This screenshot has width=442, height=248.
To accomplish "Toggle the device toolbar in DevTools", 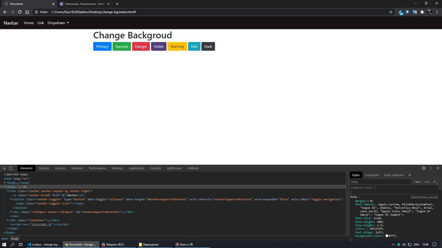I will tap(11, 168).
